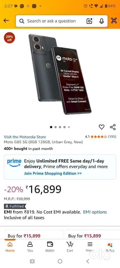Tap Join Prime Shopping Edition link
Screen dimensions: 120x268
pyautogui.click(x=53, y=173)
